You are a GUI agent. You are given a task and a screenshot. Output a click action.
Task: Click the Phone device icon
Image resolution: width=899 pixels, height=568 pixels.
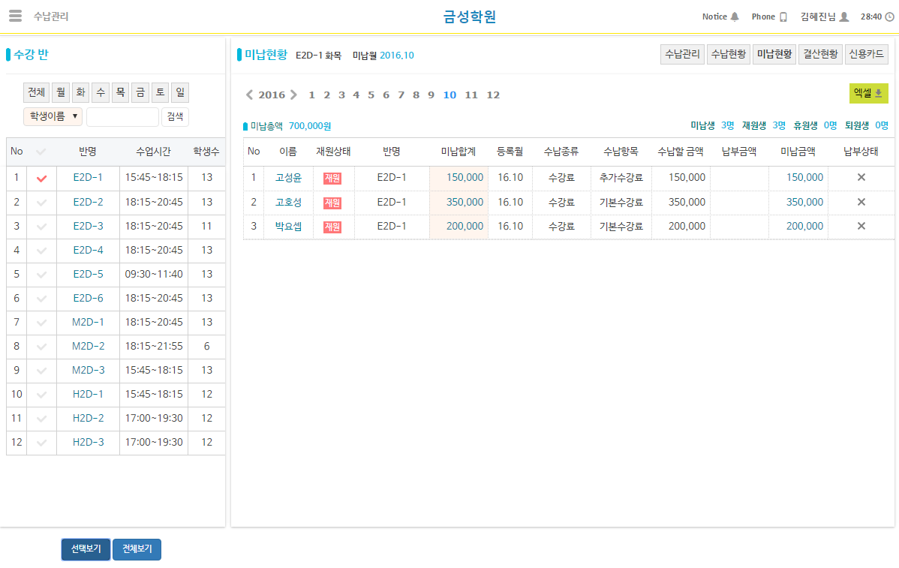pos(783,17)
